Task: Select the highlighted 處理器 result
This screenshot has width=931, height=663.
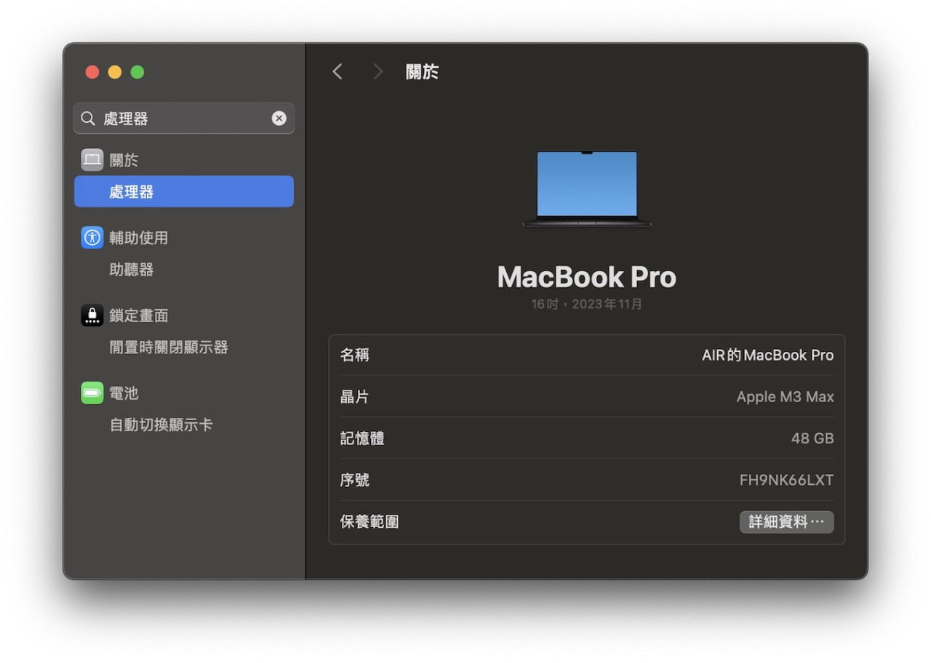Action: tap(183, 191)
